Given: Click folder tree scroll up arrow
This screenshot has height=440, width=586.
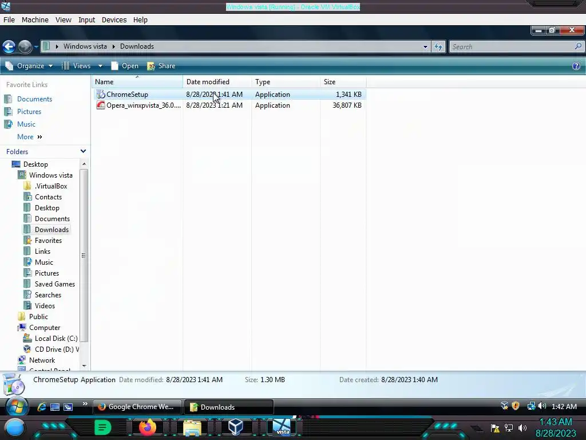Looking at the screenshot, I should coord(84,164).
